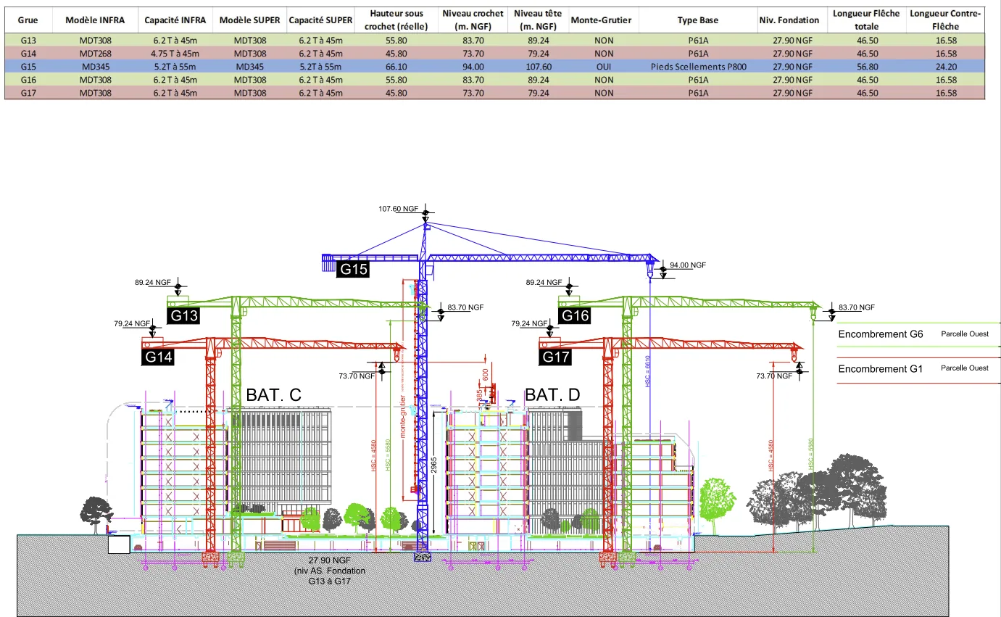Click the "Longueur Contre-Flèche" header
1001x617 pixels.
click(945, 20)
